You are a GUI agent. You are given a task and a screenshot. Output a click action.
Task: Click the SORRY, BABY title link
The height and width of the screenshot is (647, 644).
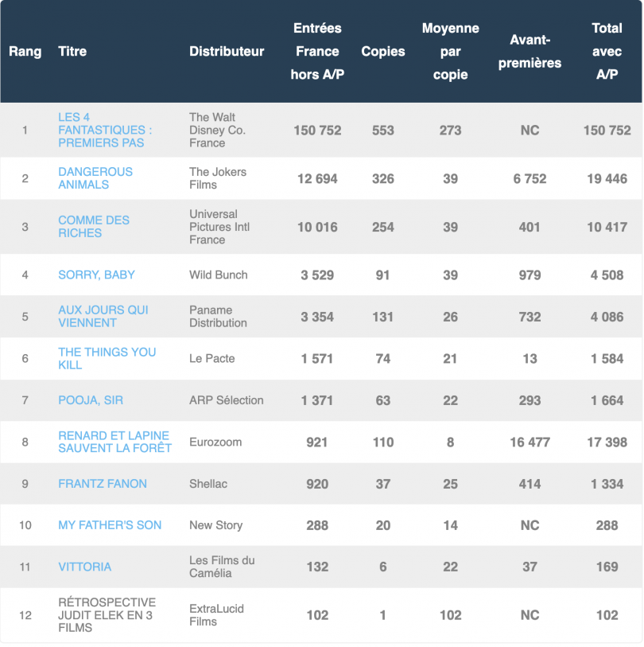tap(96, 275)
